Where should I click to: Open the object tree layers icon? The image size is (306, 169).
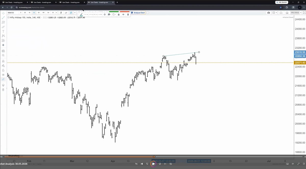[3, 85]
